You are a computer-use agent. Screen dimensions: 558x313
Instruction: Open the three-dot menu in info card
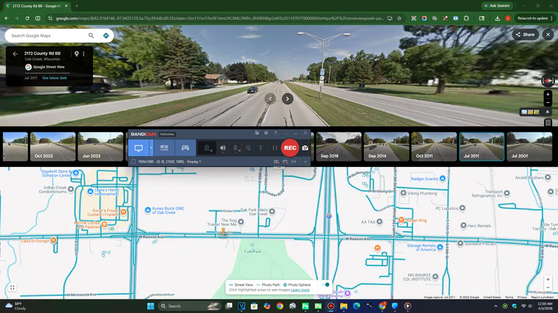[x=84, y=54]
